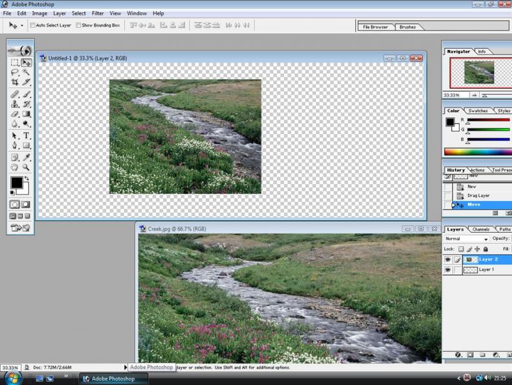
Task: Select the Hand tool
Action: pyautogui.click(x=15, y=167)
